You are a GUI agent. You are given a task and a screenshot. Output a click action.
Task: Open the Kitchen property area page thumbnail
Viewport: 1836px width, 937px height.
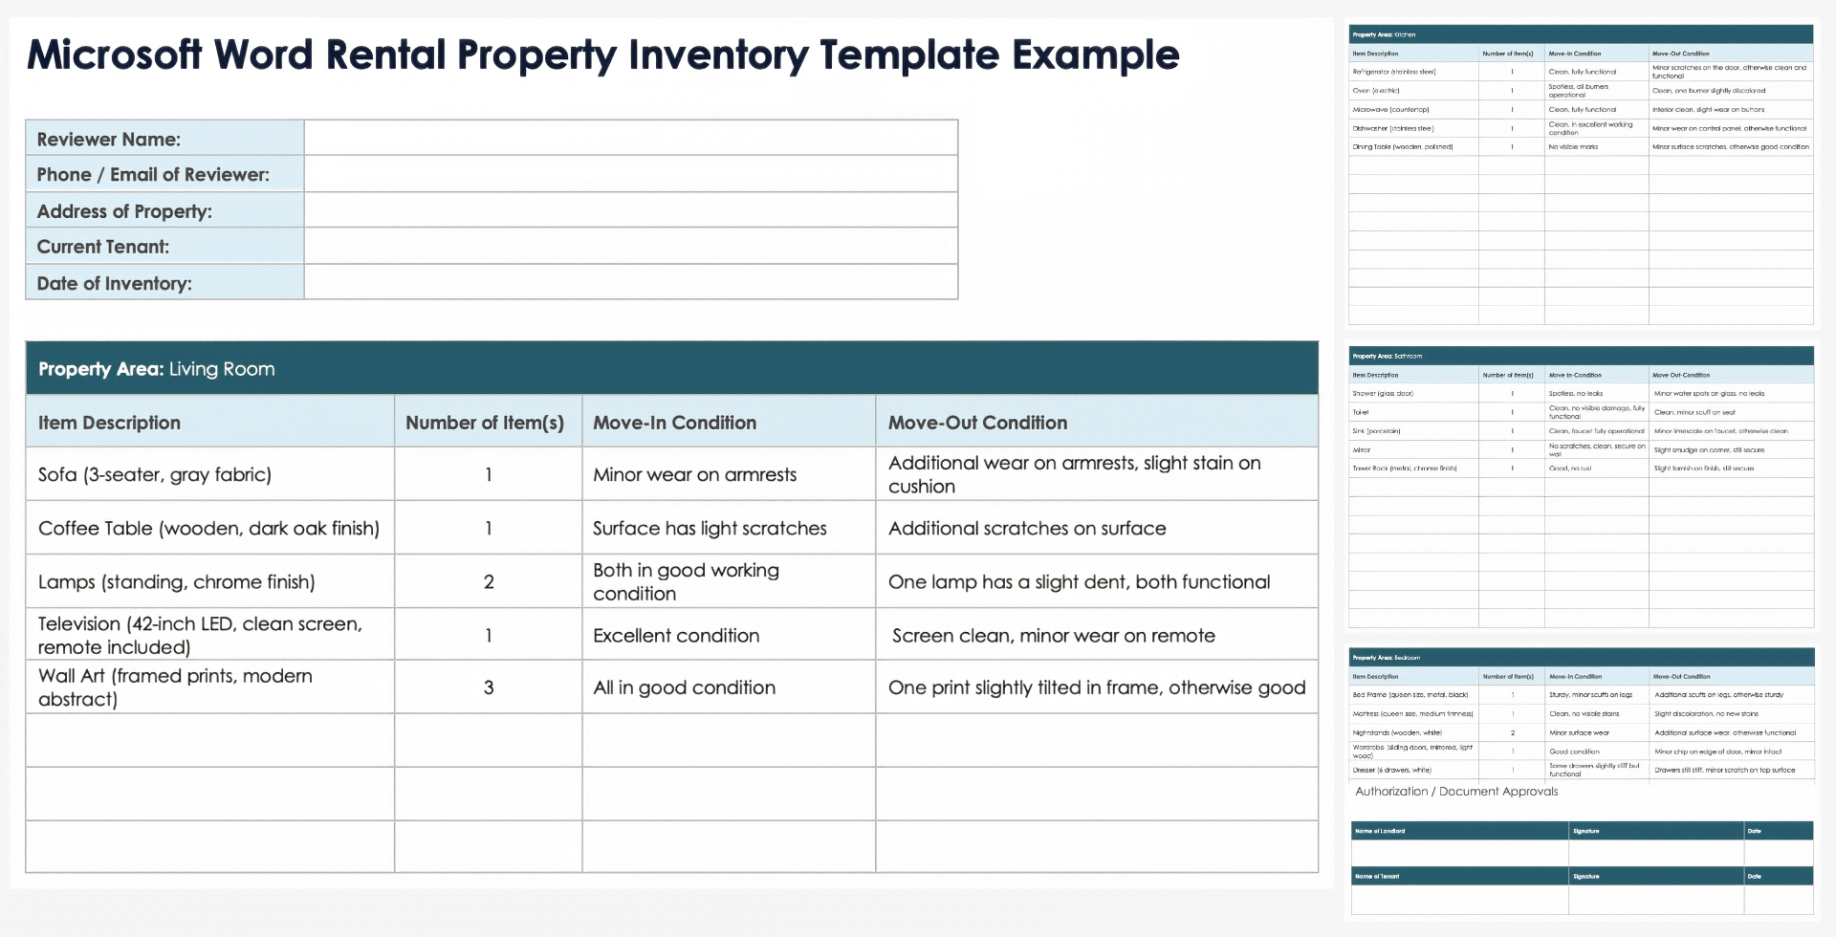point(1581,175)
